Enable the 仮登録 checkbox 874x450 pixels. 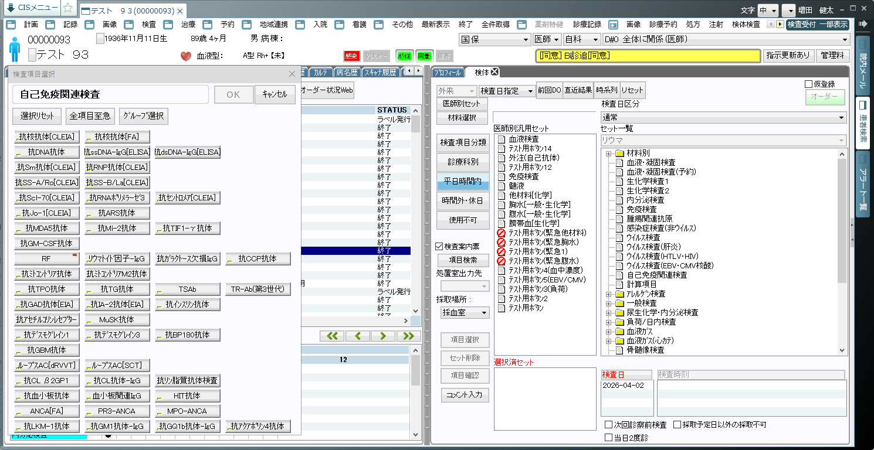809,84
